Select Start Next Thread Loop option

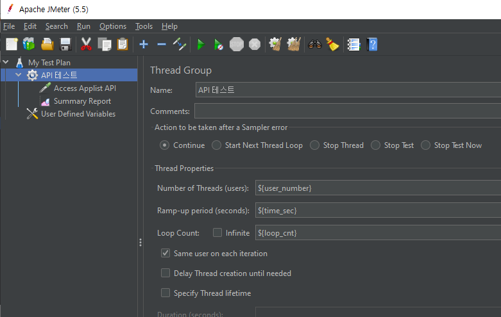click(x=216, y=145)
